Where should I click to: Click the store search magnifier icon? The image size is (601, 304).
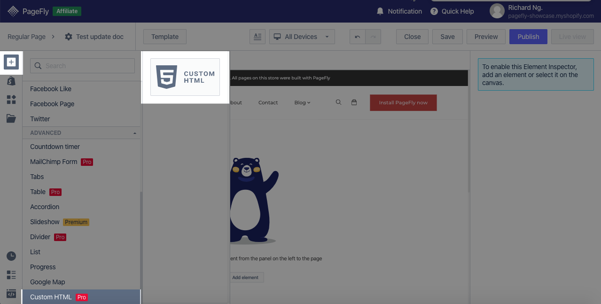[x=338, y=102]
